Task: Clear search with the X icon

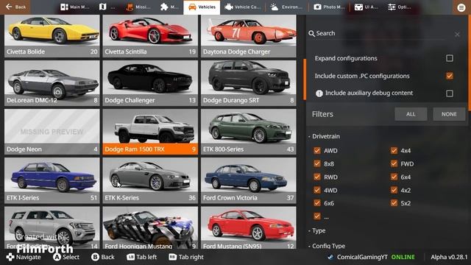Action: [457, 35]
